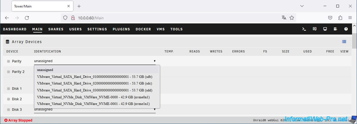This screenshot has width=357, height=124.
Task: Choose NVMe disk nvme0n1 option
Action: (92, 97)
